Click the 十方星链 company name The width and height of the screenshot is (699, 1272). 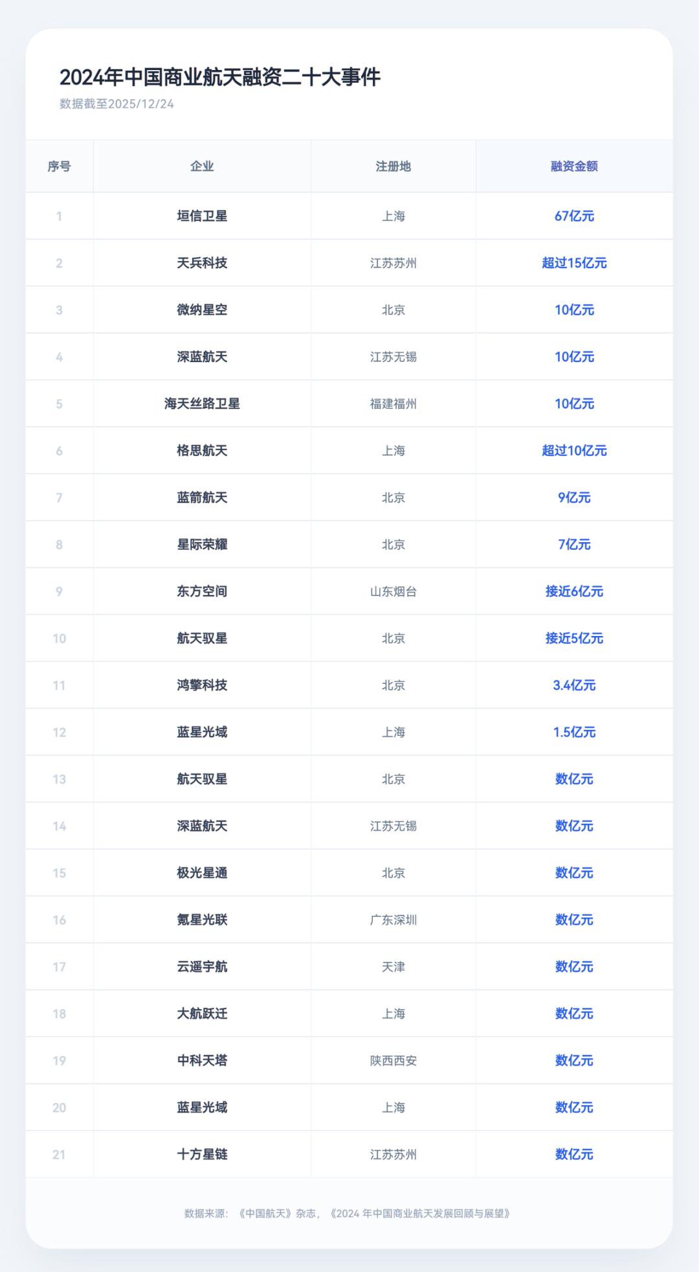coord(202,1154)
